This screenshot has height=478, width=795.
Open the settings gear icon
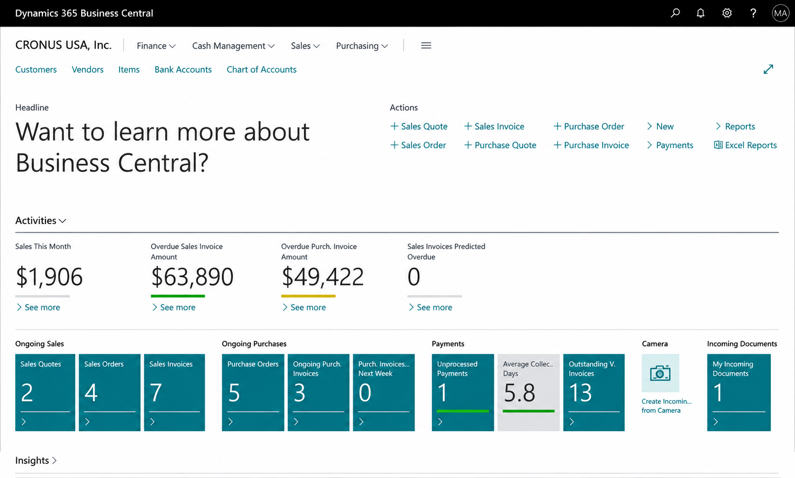pyautogui.click(x=727, y=13)
